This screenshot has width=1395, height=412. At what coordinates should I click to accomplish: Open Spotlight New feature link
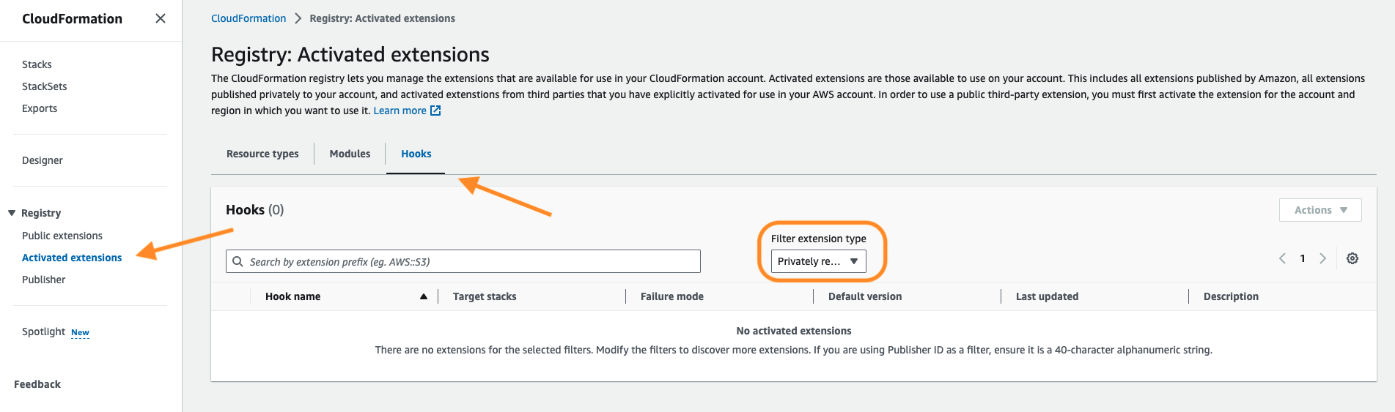coord(56,332)
